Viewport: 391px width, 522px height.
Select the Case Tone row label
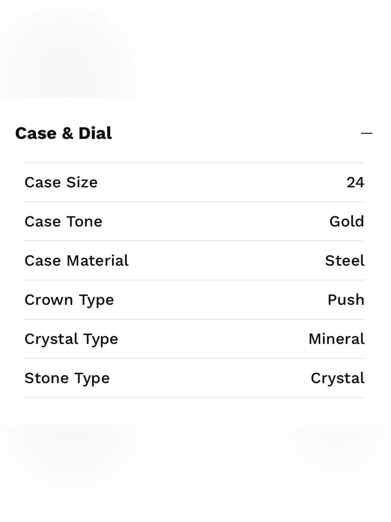(63, 222)
